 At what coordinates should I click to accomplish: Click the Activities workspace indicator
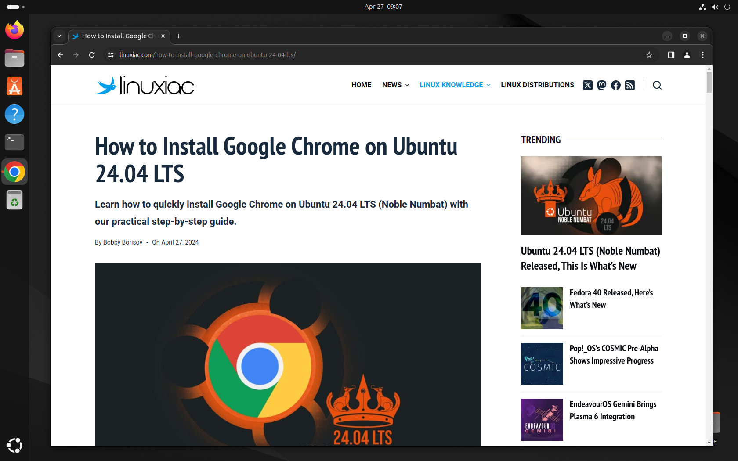(15, 7)
